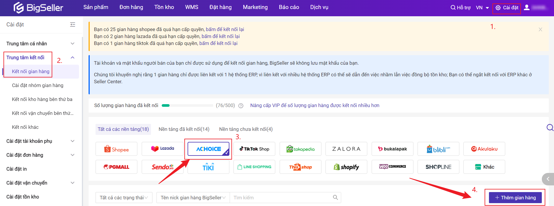Open the Marketing menu

255,7
